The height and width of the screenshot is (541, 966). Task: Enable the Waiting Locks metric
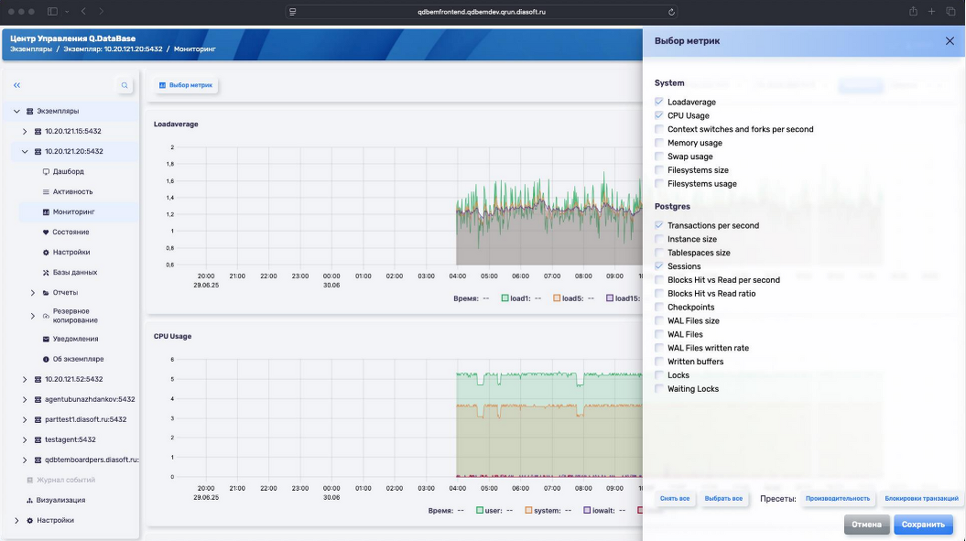pyautogui.click(x=659, y=389)
